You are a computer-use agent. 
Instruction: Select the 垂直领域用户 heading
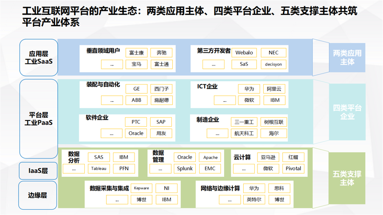pos(103,51)
